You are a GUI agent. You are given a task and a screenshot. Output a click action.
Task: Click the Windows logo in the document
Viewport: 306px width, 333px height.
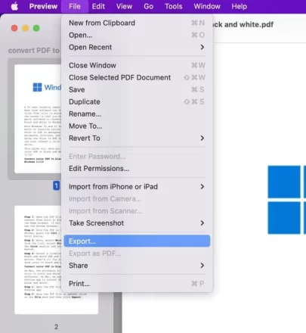286,200
